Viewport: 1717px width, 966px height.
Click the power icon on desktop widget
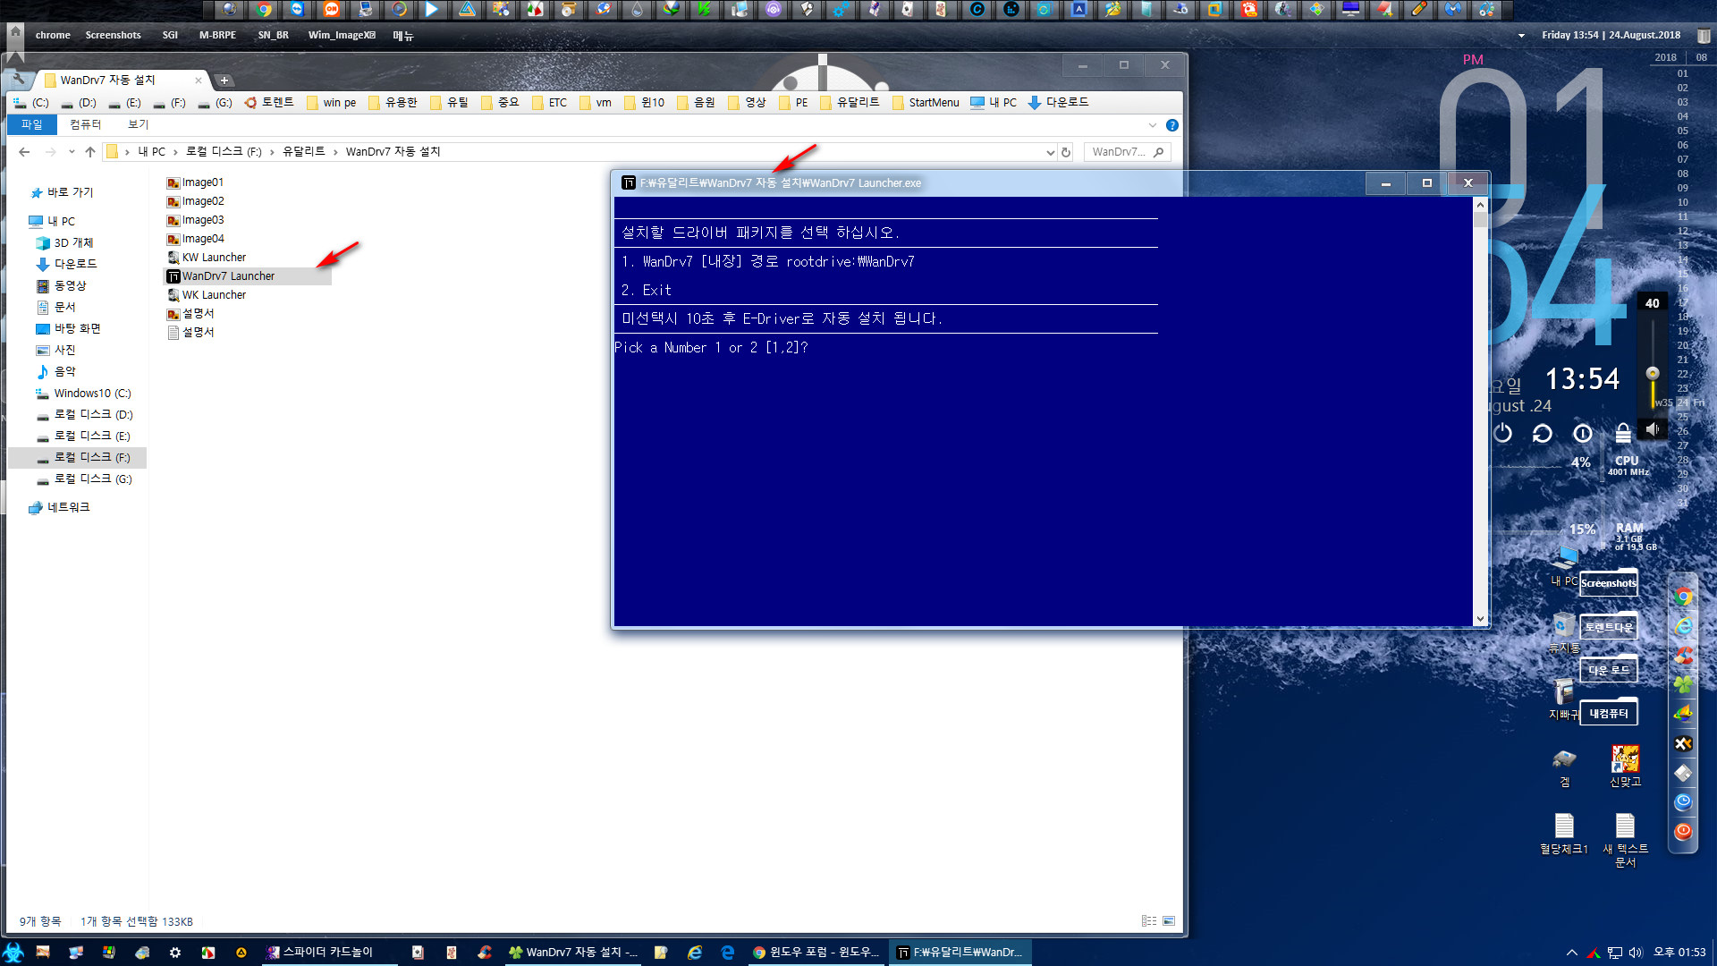(x=1502, y=434)
